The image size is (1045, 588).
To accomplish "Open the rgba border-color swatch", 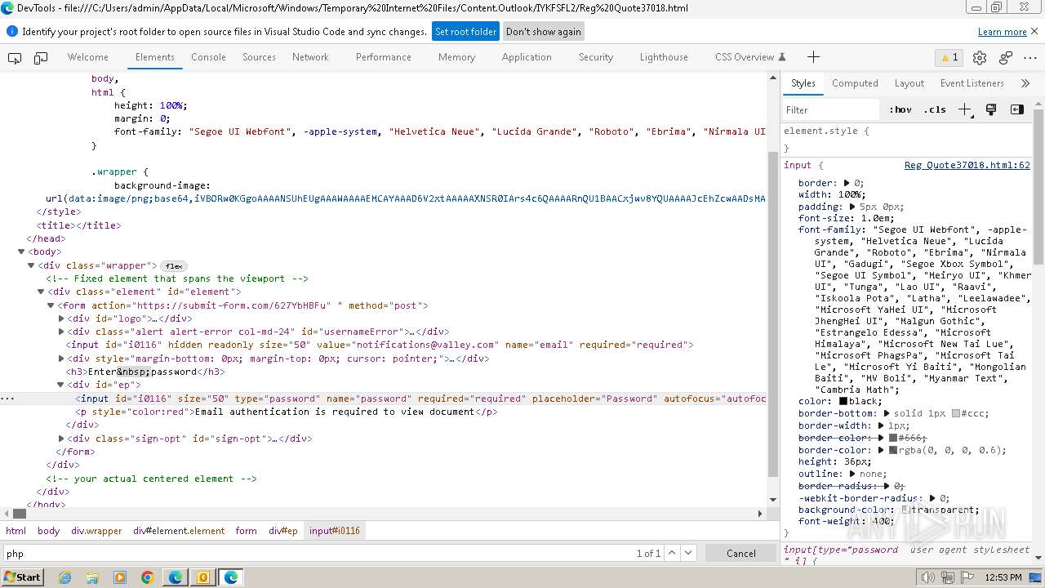I will (x=892, y=450).
